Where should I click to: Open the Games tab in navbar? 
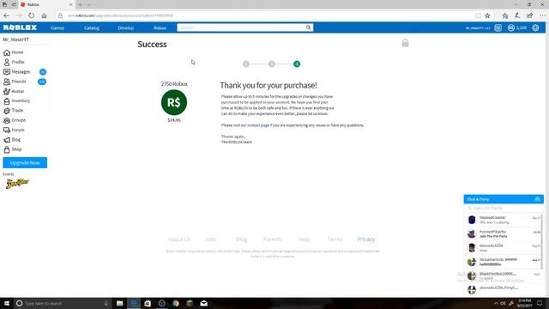pyautogui.click(x=57, y=27)
